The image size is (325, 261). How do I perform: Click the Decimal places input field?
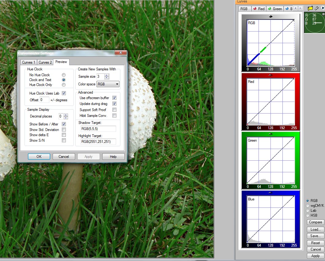click(x=61, y=116)
